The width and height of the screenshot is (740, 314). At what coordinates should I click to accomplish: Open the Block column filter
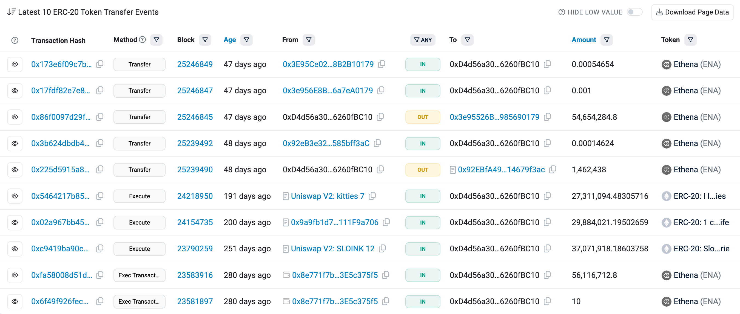[x=205, y=40]
